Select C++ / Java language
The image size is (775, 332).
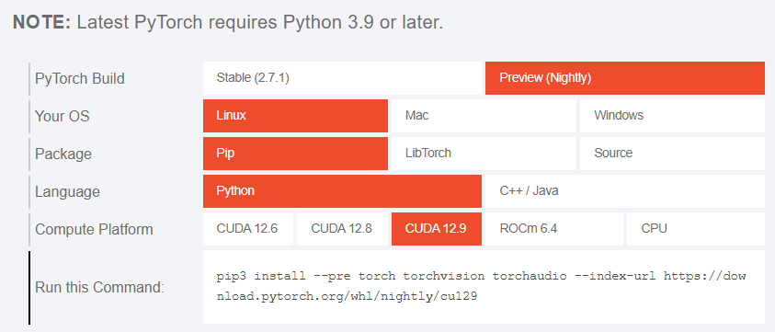click(x=625, y=191)
